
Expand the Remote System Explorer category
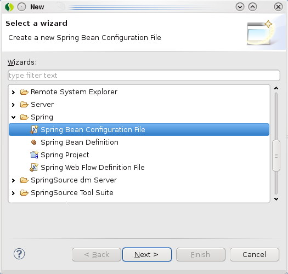coord(13,92)
